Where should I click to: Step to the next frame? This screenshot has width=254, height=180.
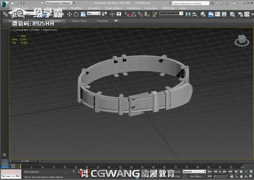[x=225, y=172]
